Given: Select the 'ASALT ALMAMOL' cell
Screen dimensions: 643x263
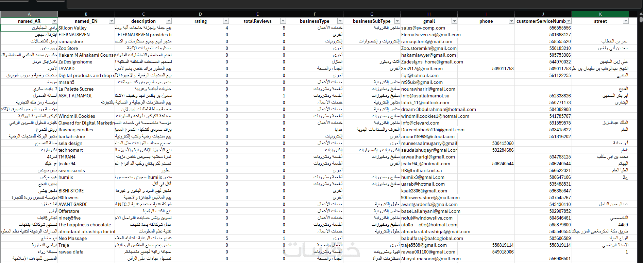Looking at the screenshot, I should coord(86,96).
